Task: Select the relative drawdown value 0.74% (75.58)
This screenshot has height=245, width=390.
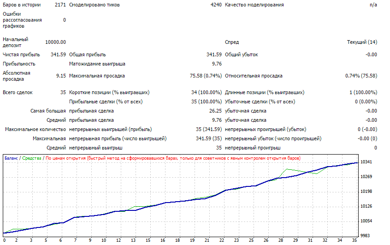Action: 361,76
